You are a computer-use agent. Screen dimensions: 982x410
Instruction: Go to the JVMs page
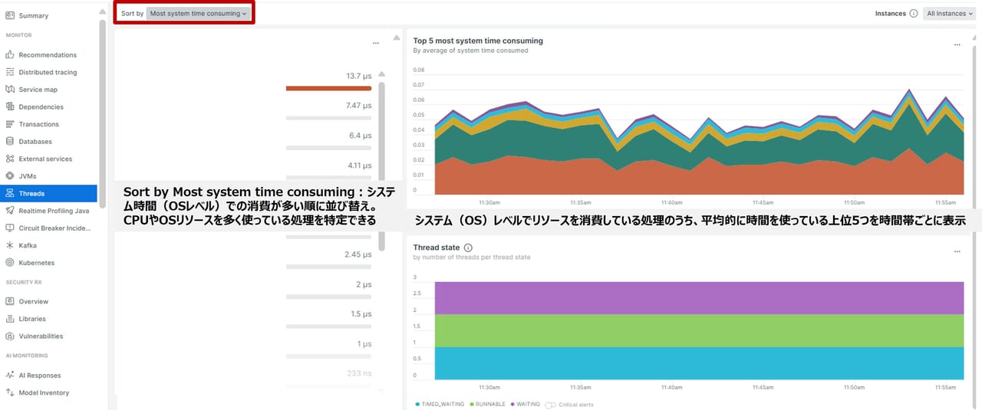[x=28, y=176]
